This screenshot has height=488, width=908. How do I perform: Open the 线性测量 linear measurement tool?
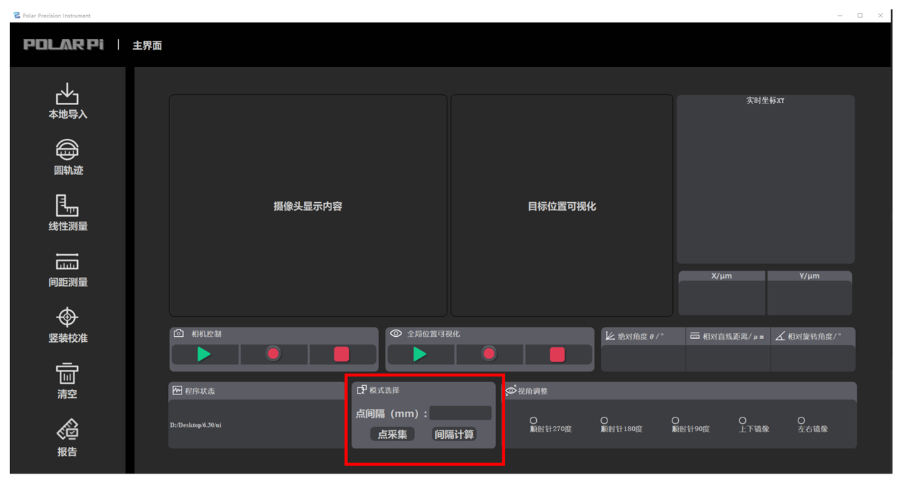point(67,206)
